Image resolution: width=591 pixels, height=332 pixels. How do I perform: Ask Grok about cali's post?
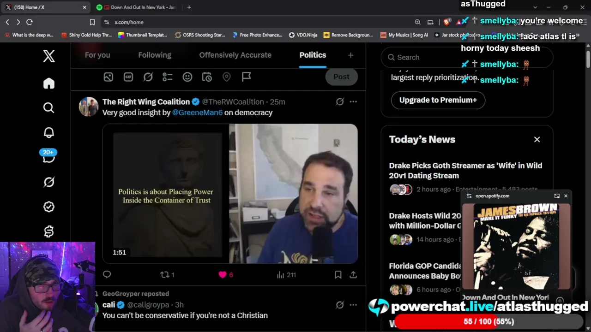tap(340, 305)
